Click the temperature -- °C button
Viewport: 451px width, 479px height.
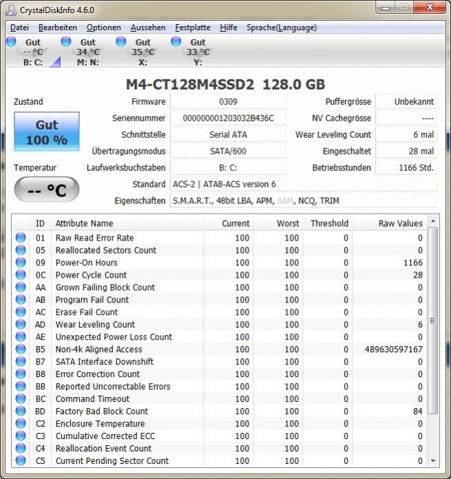[x=47, y=190]
